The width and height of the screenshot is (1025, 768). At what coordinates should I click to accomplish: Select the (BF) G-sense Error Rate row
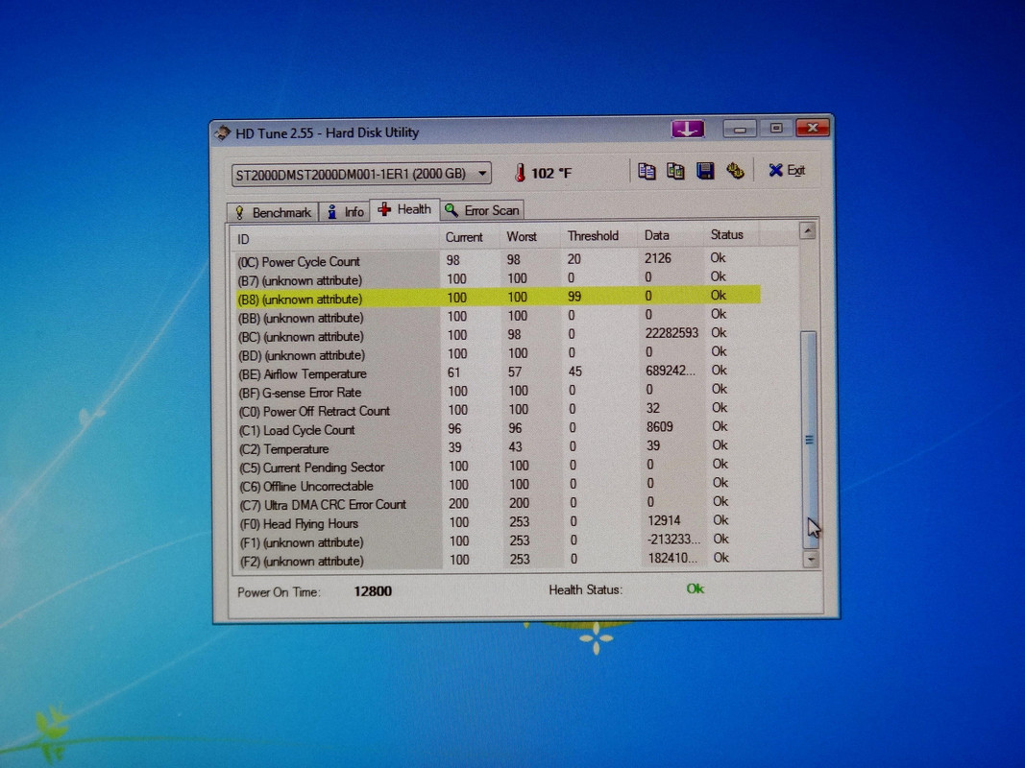499,391
